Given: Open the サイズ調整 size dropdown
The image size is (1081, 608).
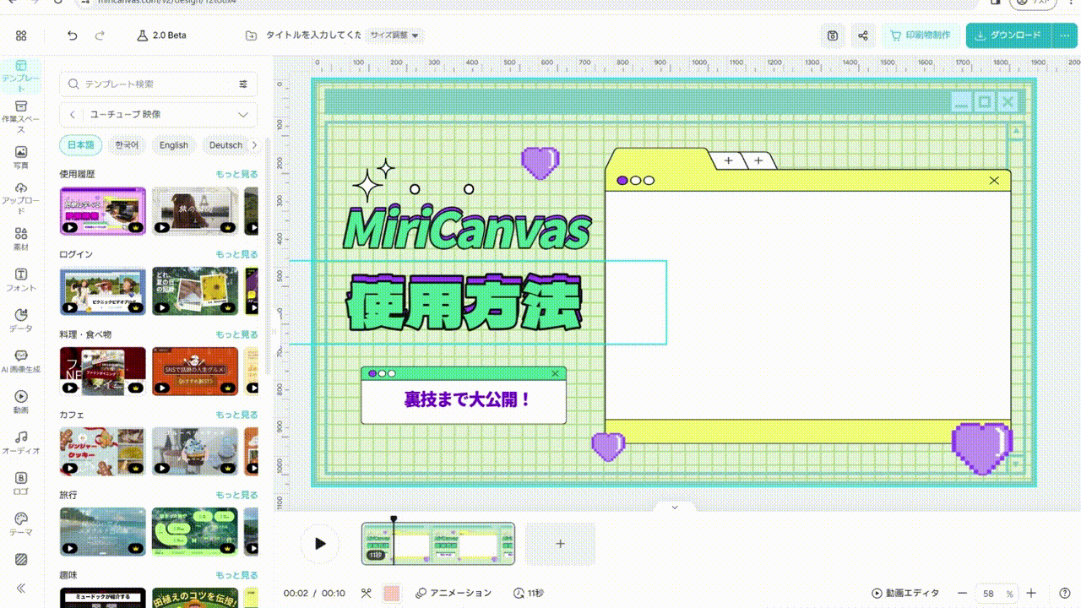Looking at the screenshot, I should click(394, 35).
